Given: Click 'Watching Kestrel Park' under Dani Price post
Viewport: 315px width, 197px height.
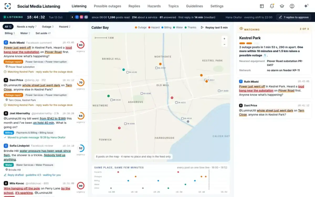Looking at the screenshot, I should point(38,105).
